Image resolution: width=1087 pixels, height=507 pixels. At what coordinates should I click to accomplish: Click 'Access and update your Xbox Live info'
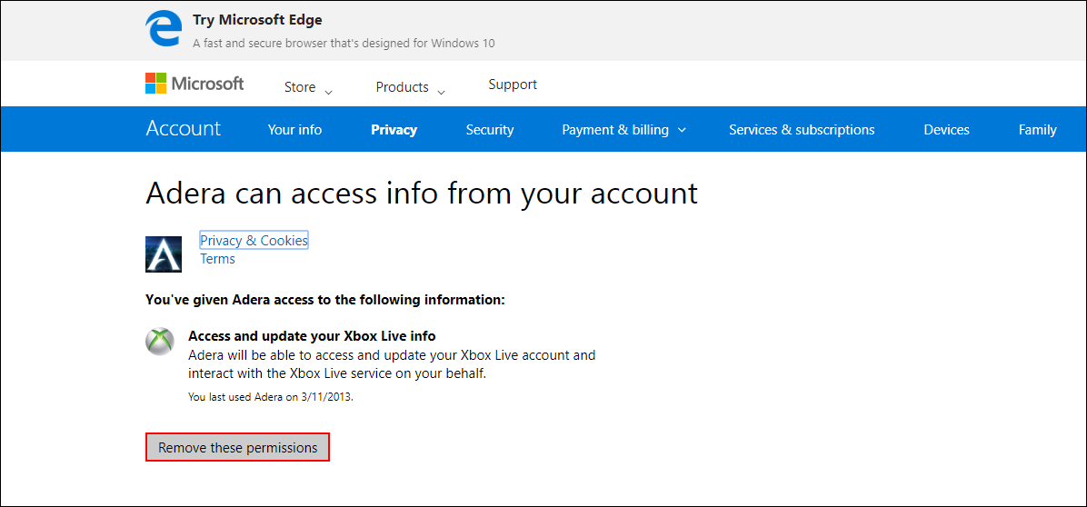click(x=312, y=336)
